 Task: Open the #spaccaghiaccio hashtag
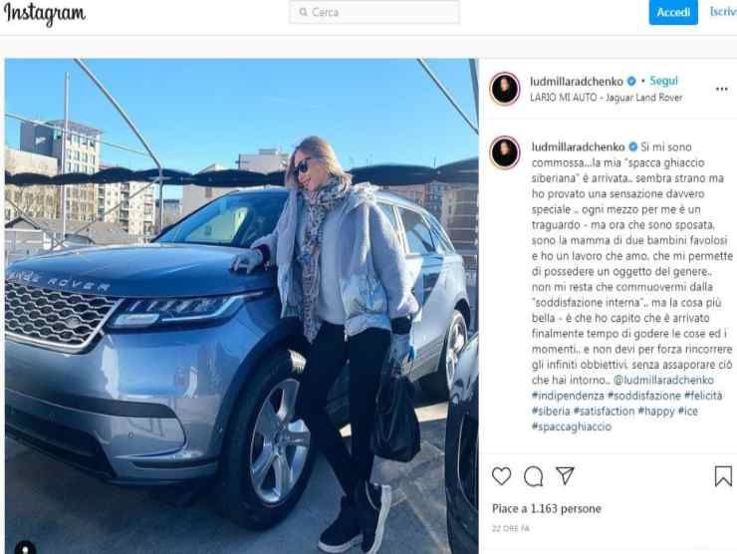pyautogui.click(x=571, y=426)
